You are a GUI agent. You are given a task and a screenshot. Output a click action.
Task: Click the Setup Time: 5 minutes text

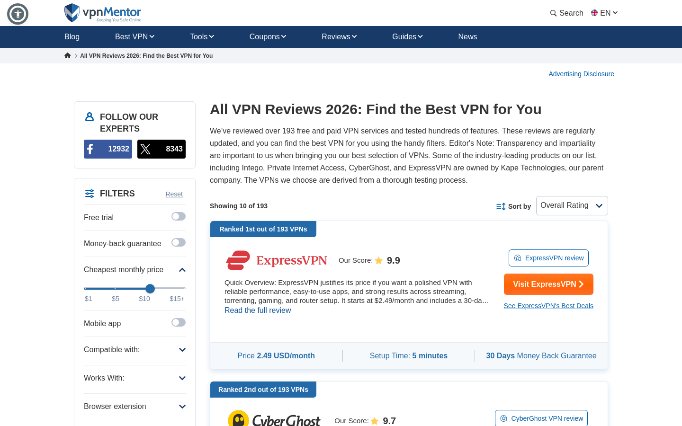(x=409, y=355)
